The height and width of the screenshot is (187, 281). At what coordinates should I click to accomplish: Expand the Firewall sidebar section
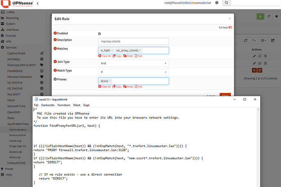click(x=11, y=36)
